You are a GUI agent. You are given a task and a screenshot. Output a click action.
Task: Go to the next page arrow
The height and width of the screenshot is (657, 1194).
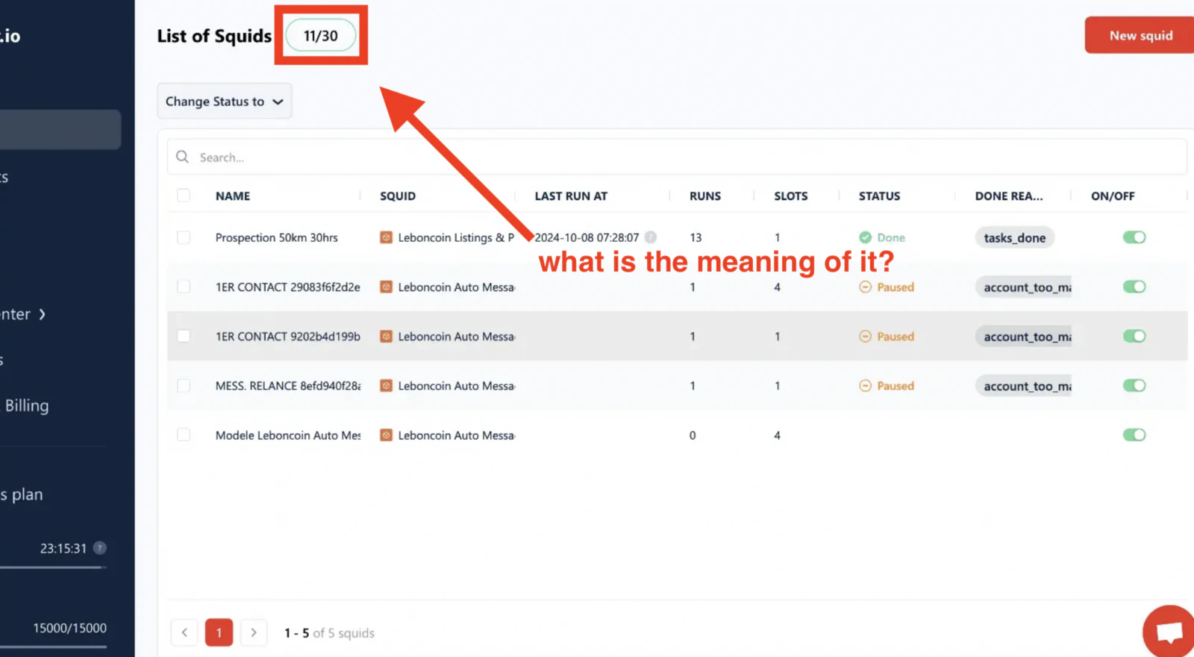pyautogui.click(x=254, y=632)
